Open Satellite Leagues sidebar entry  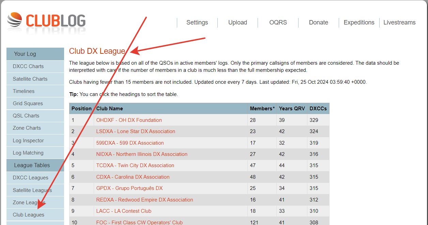pyautogui.click(x=35, y=190)
